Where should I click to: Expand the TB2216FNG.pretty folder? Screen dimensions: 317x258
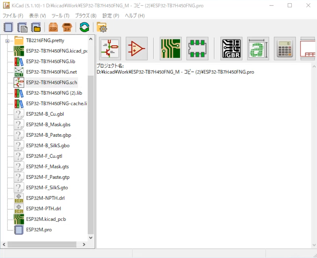[7, 41]
